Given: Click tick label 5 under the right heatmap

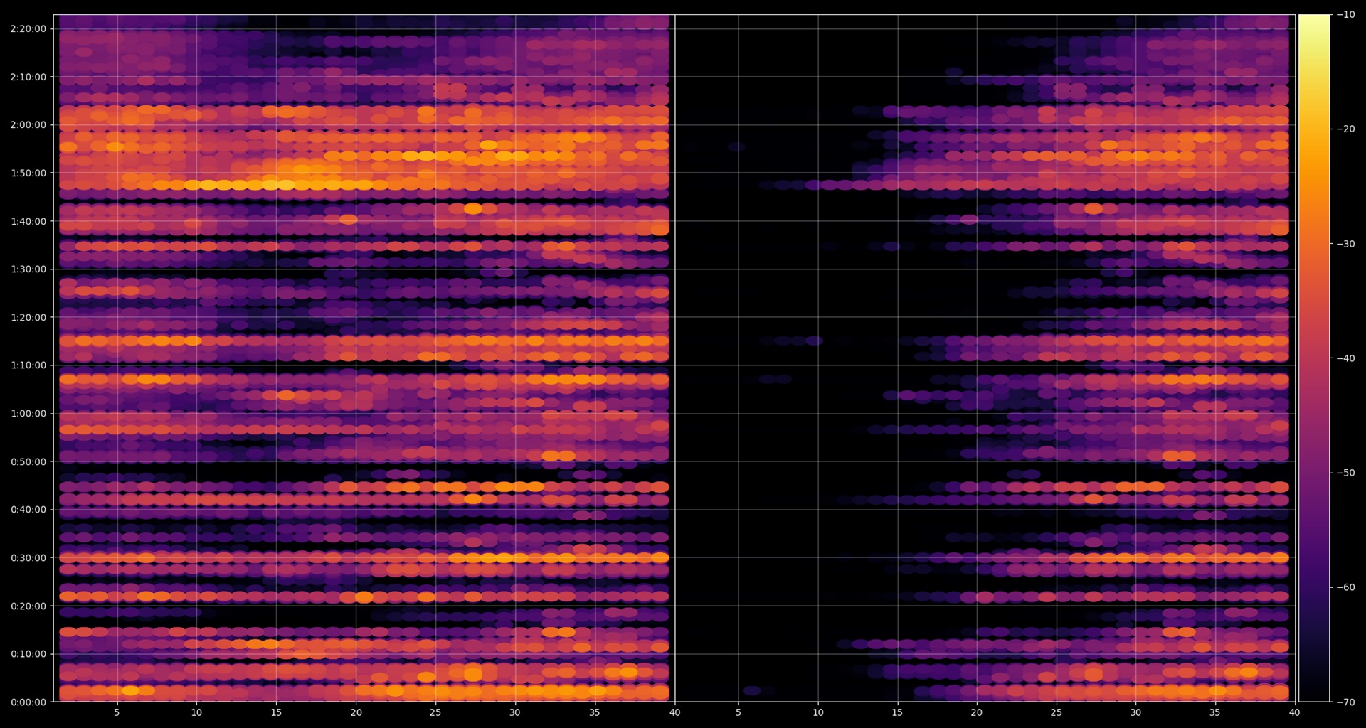Looking at the screenshot, I should (x=738, y=712).
